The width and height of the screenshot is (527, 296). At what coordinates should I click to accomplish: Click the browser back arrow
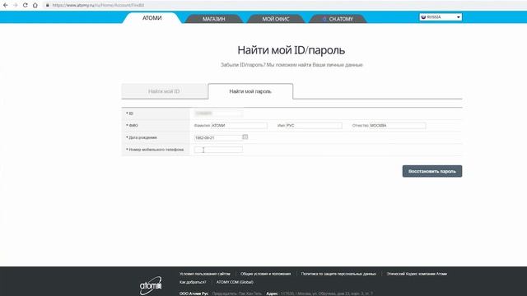pos(6,5)
